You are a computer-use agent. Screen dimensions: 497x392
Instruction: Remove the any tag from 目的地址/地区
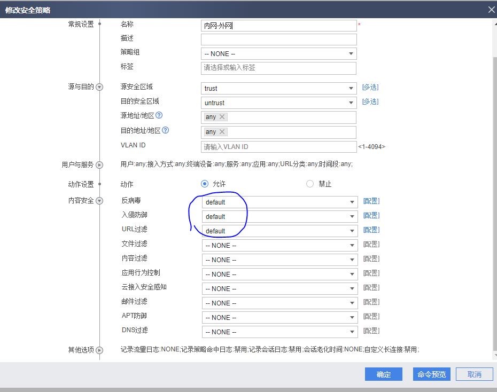pos(222,132)
